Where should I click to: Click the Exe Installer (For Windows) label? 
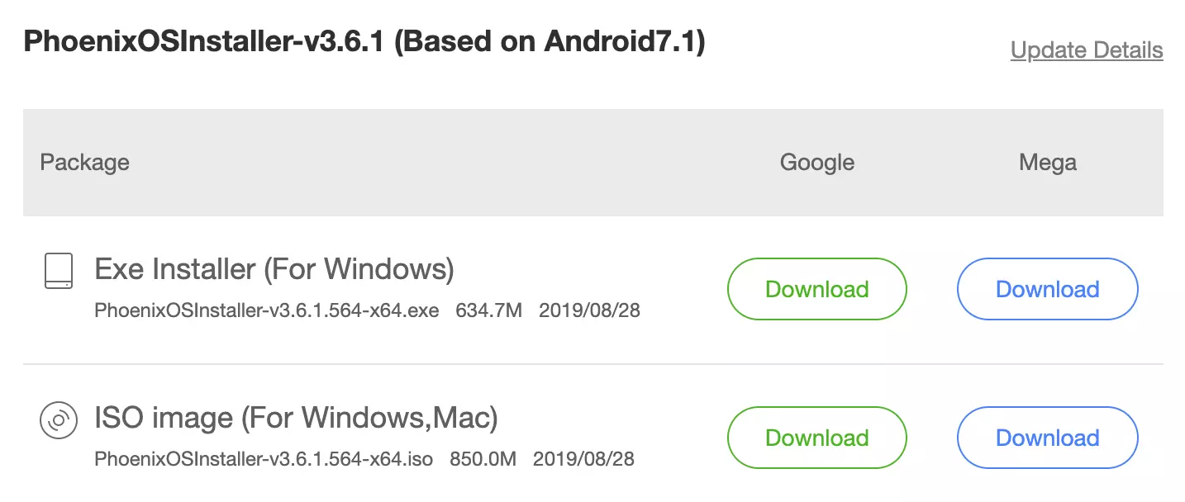coord(274,268)
